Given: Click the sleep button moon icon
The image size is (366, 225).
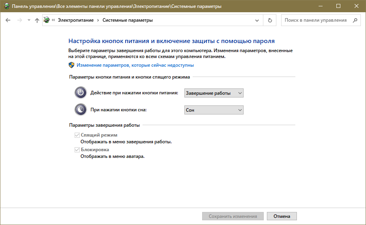Looking at the screenshot, I should [x=81, y=110].
